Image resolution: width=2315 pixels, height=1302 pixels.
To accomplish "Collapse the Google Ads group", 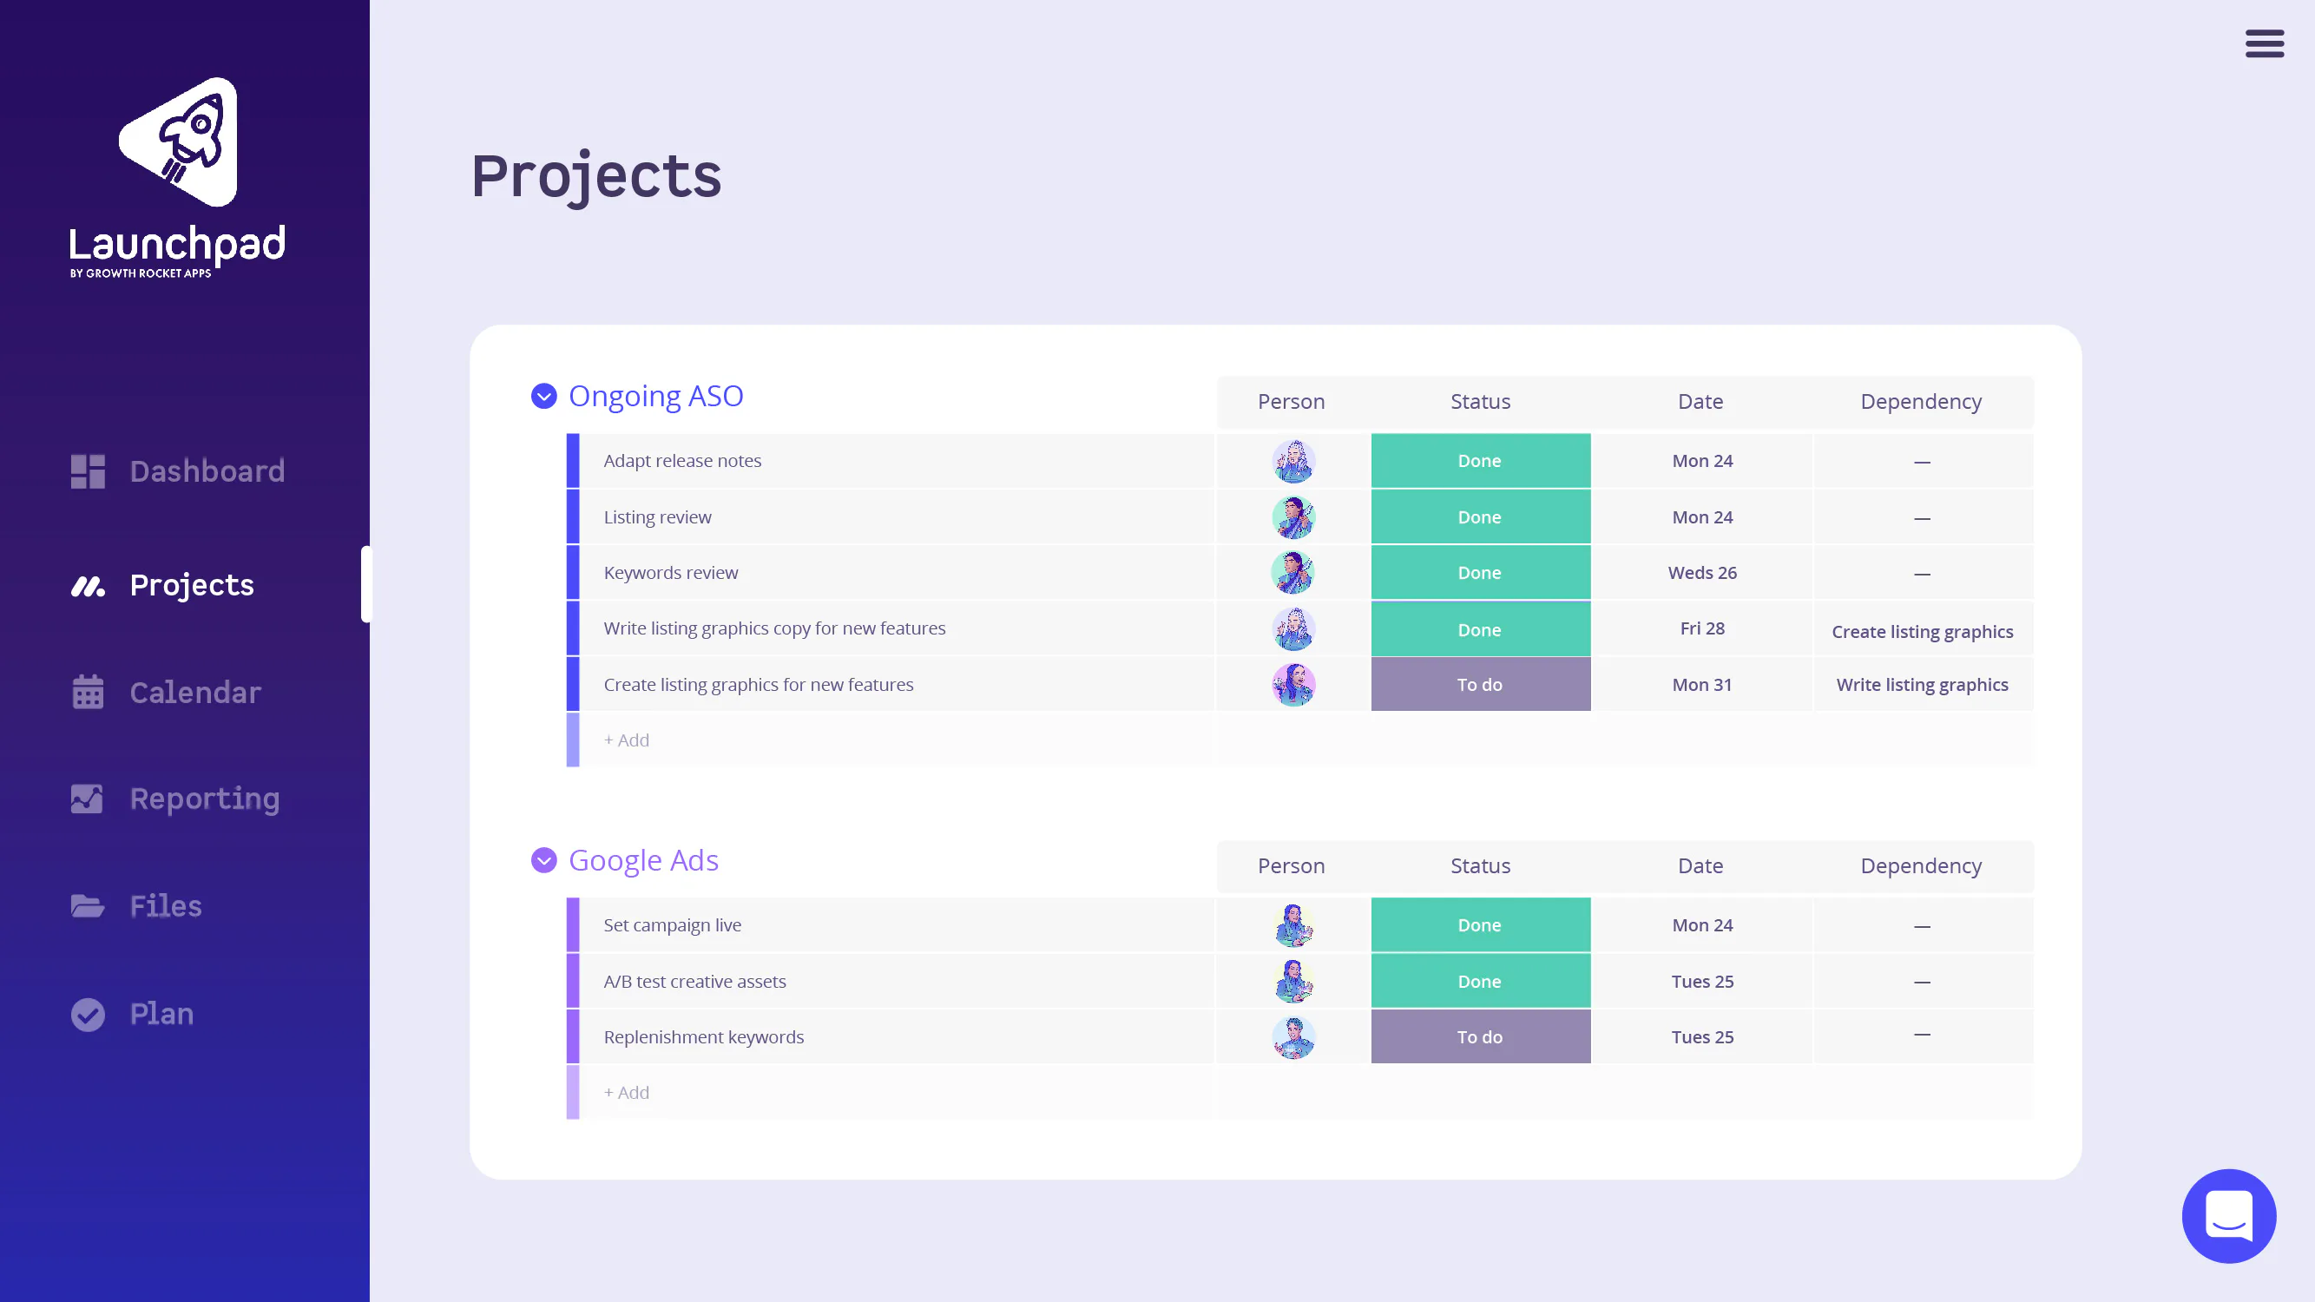I will [x=543, y=861].
